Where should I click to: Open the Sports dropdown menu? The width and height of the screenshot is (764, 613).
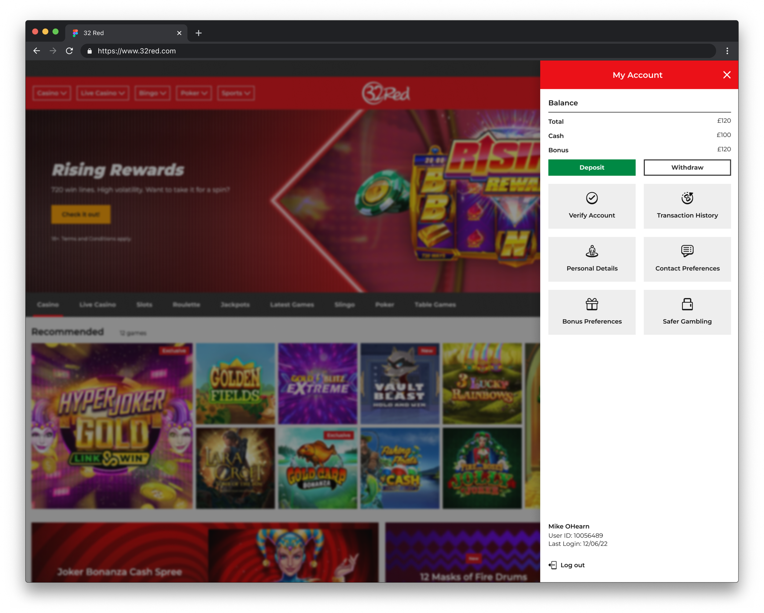pos(236,93)
